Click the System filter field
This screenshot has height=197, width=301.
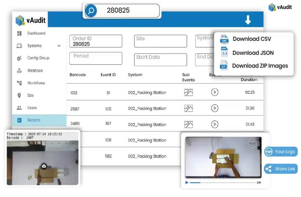(205, 41)
